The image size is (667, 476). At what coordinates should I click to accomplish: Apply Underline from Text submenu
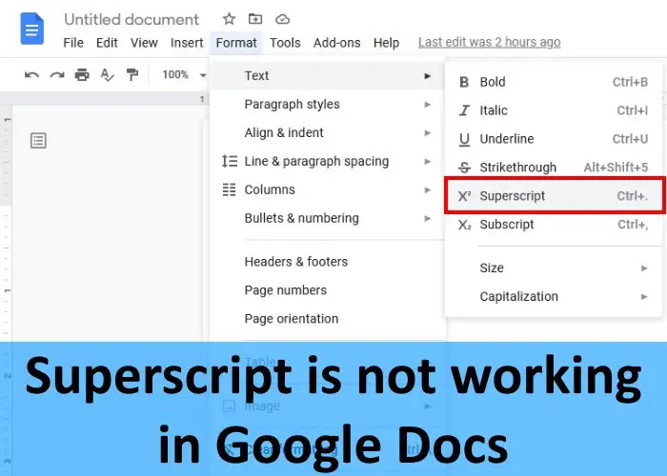(x=554, y=139)
